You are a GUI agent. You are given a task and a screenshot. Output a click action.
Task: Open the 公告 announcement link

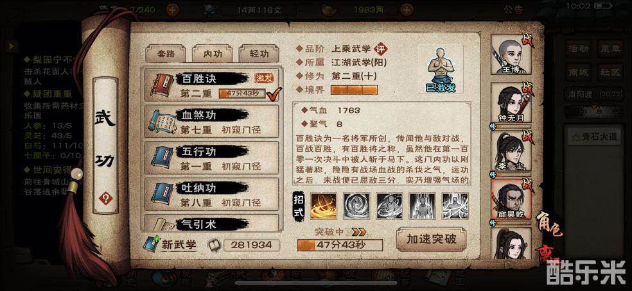[x=513, y=10]
